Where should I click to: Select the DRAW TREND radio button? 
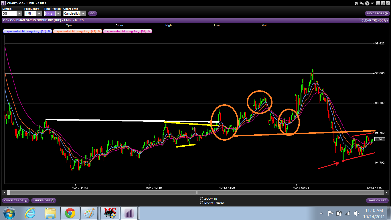[202, 203]
